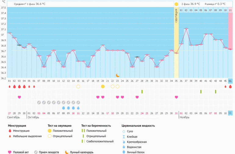Click the highlighted cycle day 46 label
This screenshot has width=235, height=154.
pyautogui.click(x=230, y=81)
